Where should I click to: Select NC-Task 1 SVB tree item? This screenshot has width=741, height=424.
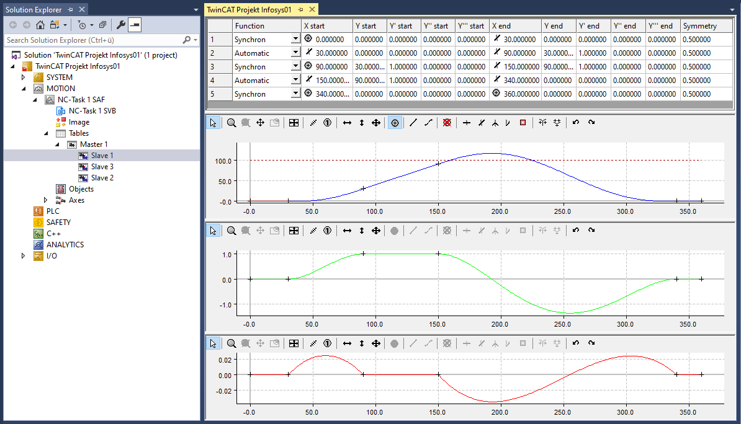coord(92,111)
